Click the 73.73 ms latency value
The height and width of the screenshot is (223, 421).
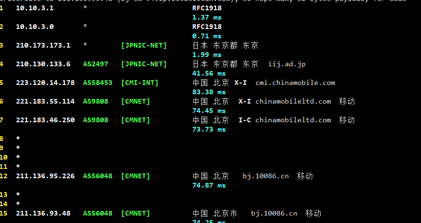(209, 129)
